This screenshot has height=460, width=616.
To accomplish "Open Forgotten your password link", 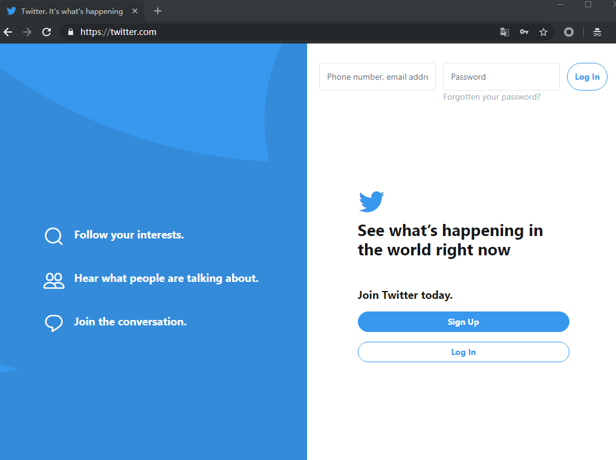I will 491,97.
